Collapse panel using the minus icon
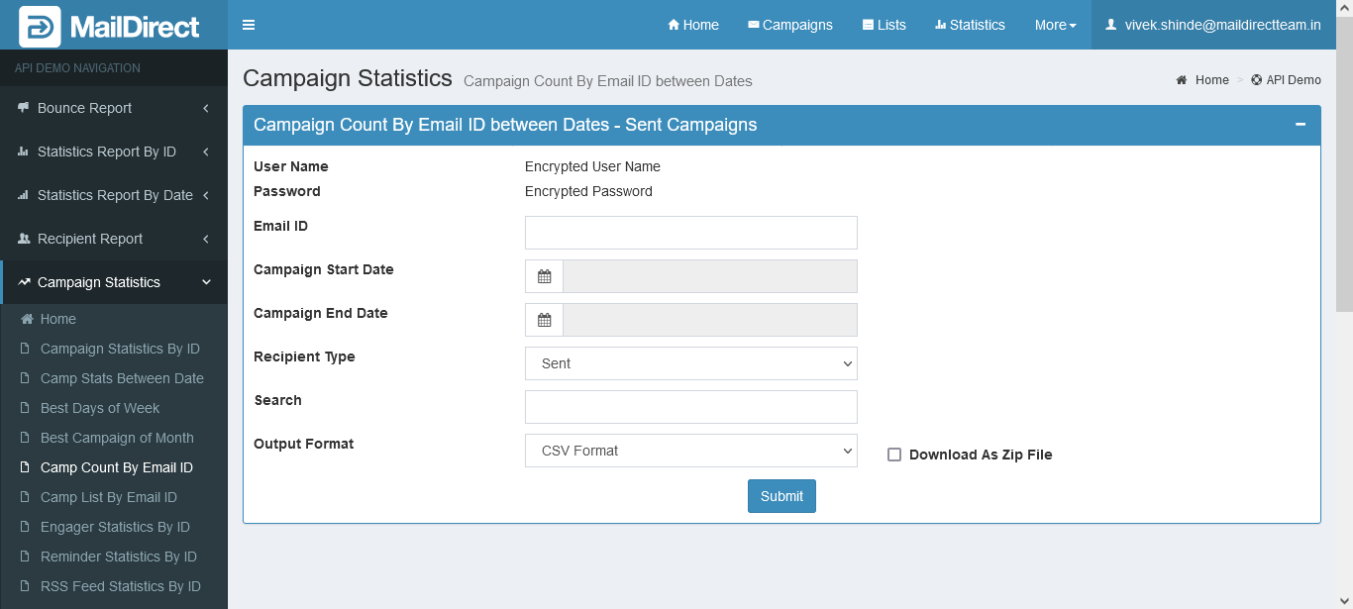The image size is (1353, 609). [x=1300, y=125]
